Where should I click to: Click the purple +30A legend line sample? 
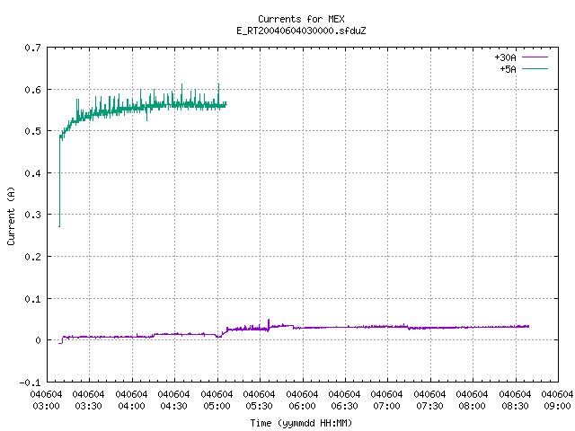coord(535,57)
